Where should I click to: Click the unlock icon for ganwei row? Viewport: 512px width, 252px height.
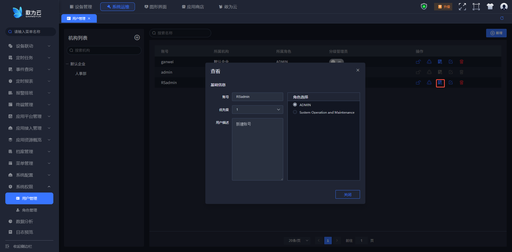pyautogui.click(x=418, y=62)
